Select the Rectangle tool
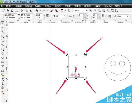The width and height of the screenshot is (132, 103). click(x=3, y=49)
